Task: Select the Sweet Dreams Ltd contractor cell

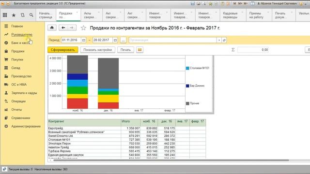Action: (84, 136)
